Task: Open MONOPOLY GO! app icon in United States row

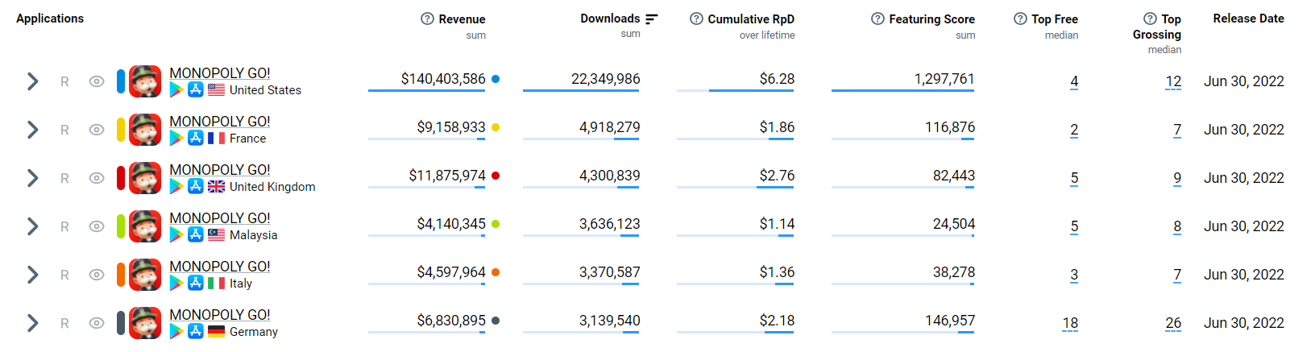Action: coord(145,81)
